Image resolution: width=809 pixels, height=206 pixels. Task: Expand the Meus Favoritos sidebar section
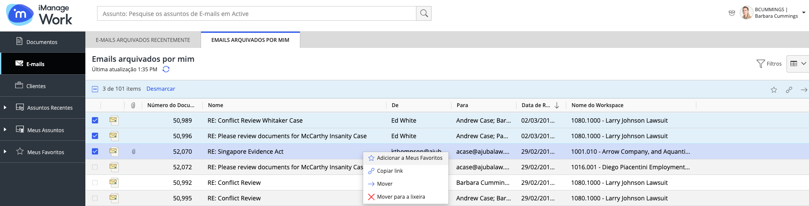point(5,152)
